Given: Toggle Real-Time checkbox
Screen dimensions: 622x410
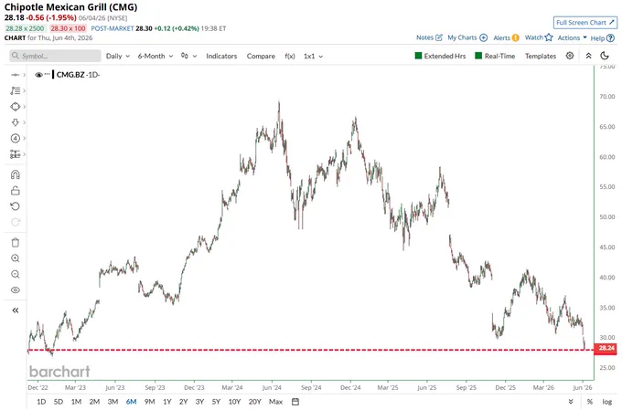Looking at the screenshot, I should (478, 56).
